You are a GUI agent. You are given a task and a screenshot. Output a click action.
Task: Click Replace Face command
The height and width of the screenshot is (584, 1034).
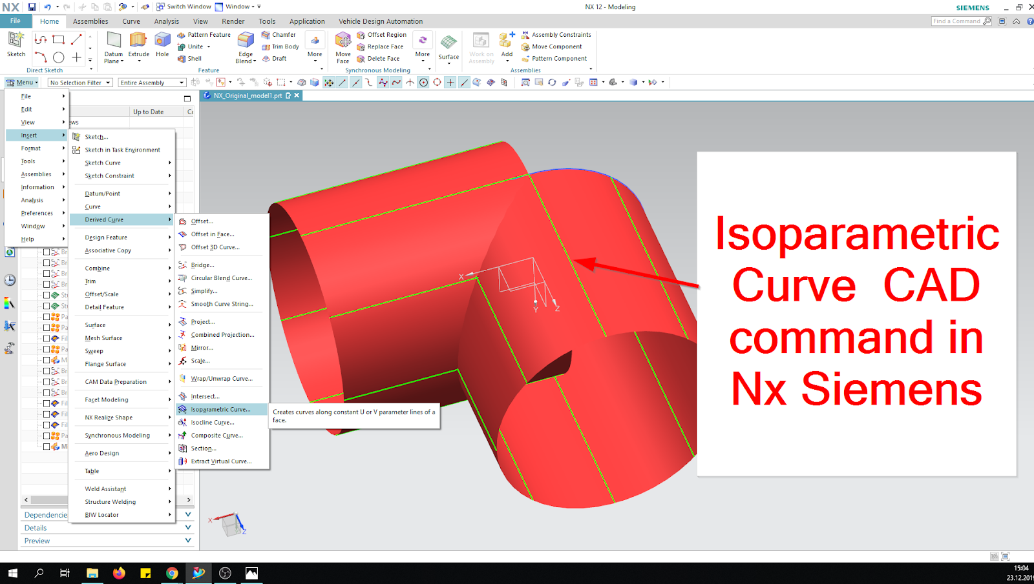(380, 46)
